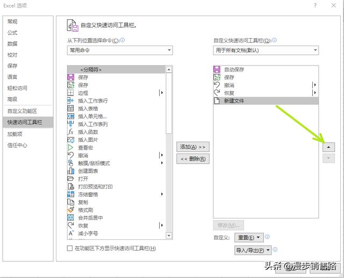The height and width of the screenshot is (278, 344).
Task: Open the 公式 options category
Action: point(28,33)
